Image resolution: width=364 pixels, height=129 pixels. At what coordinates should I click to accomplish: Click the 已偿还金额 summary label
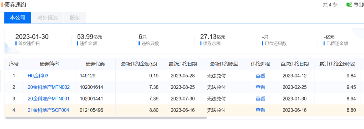click(x=337, y=43)
